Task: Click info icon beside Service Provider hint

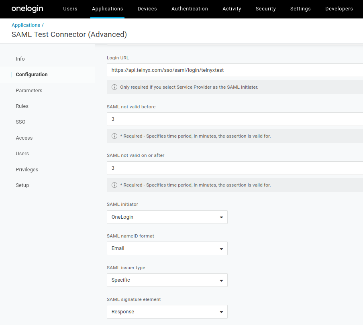Action: click(114, 87)
